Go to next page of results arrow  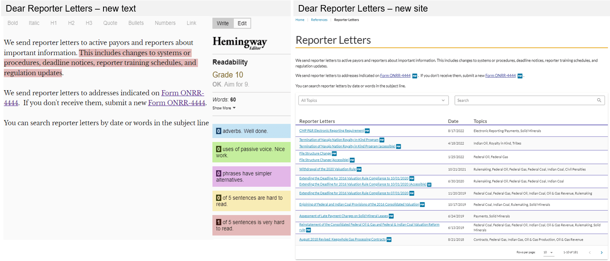(602, 253)
